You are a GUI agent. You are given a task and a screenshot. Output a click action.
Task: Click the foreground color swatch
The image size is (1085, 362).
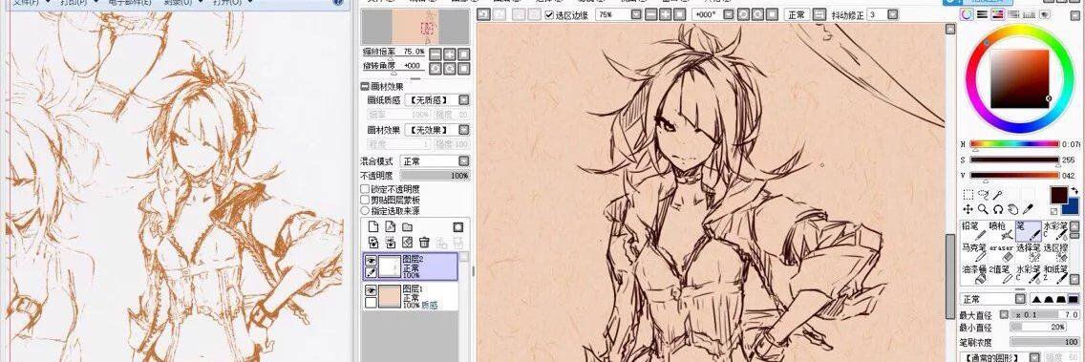(1058, 195)
